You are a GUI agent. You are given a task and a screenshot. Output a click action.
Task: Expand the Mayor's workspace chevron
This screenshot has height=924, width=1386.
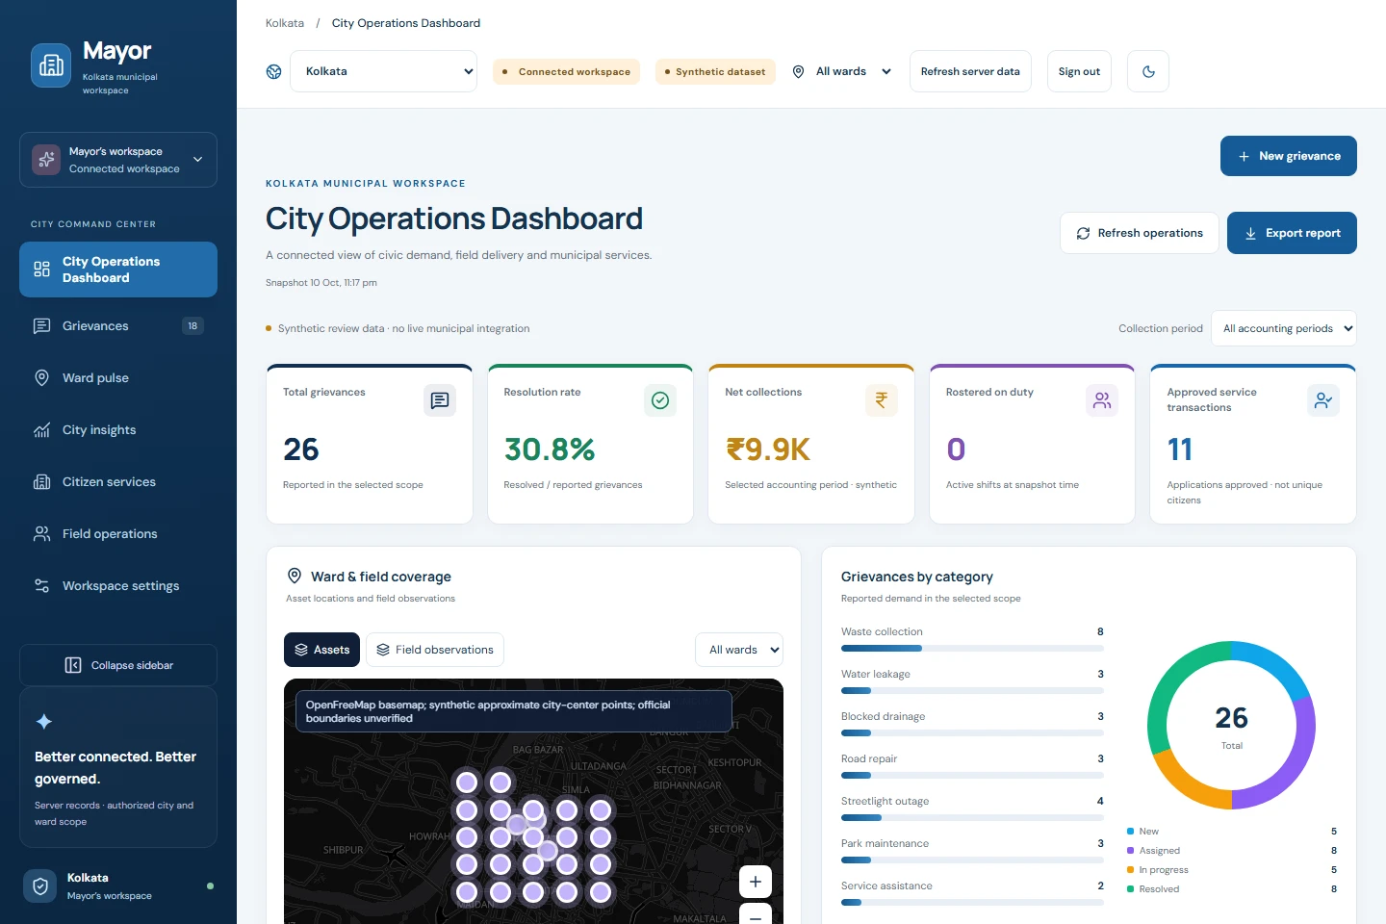point(197,160)
